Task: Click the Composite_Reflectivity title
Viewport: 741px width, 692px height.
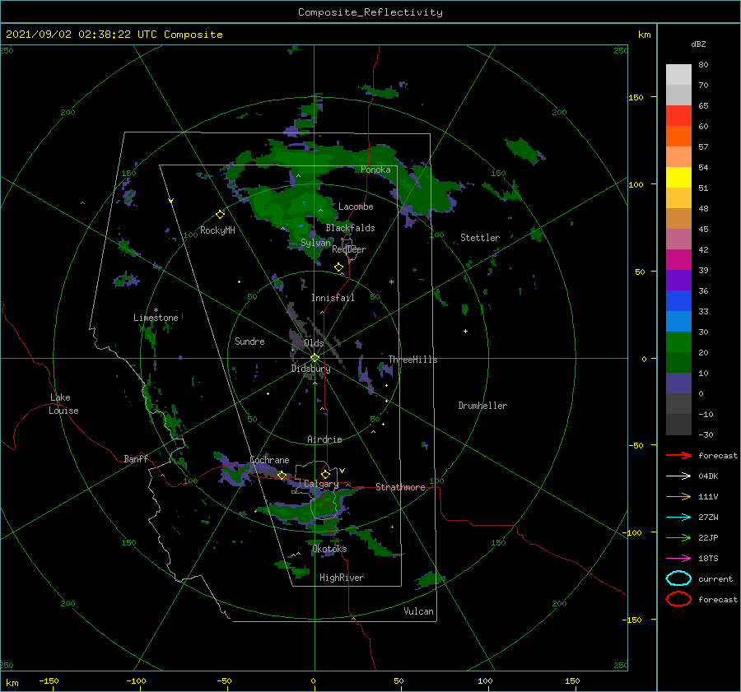Action: tap(370, 12)
